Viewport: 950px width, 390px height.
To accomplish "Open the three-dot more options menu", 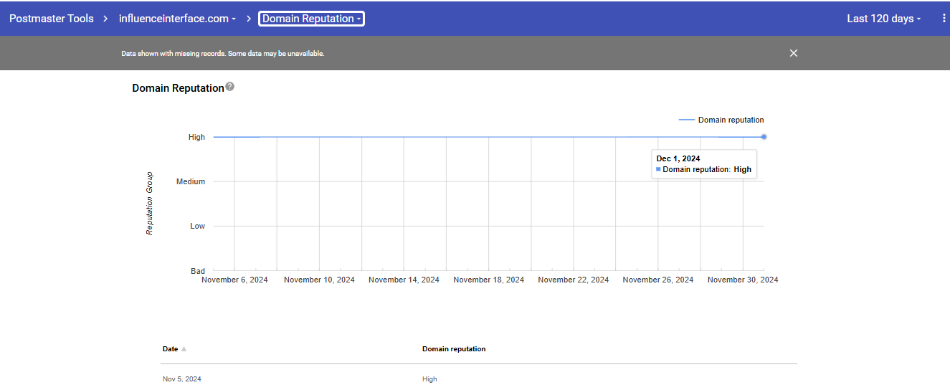I will click(x=944, y=19).
